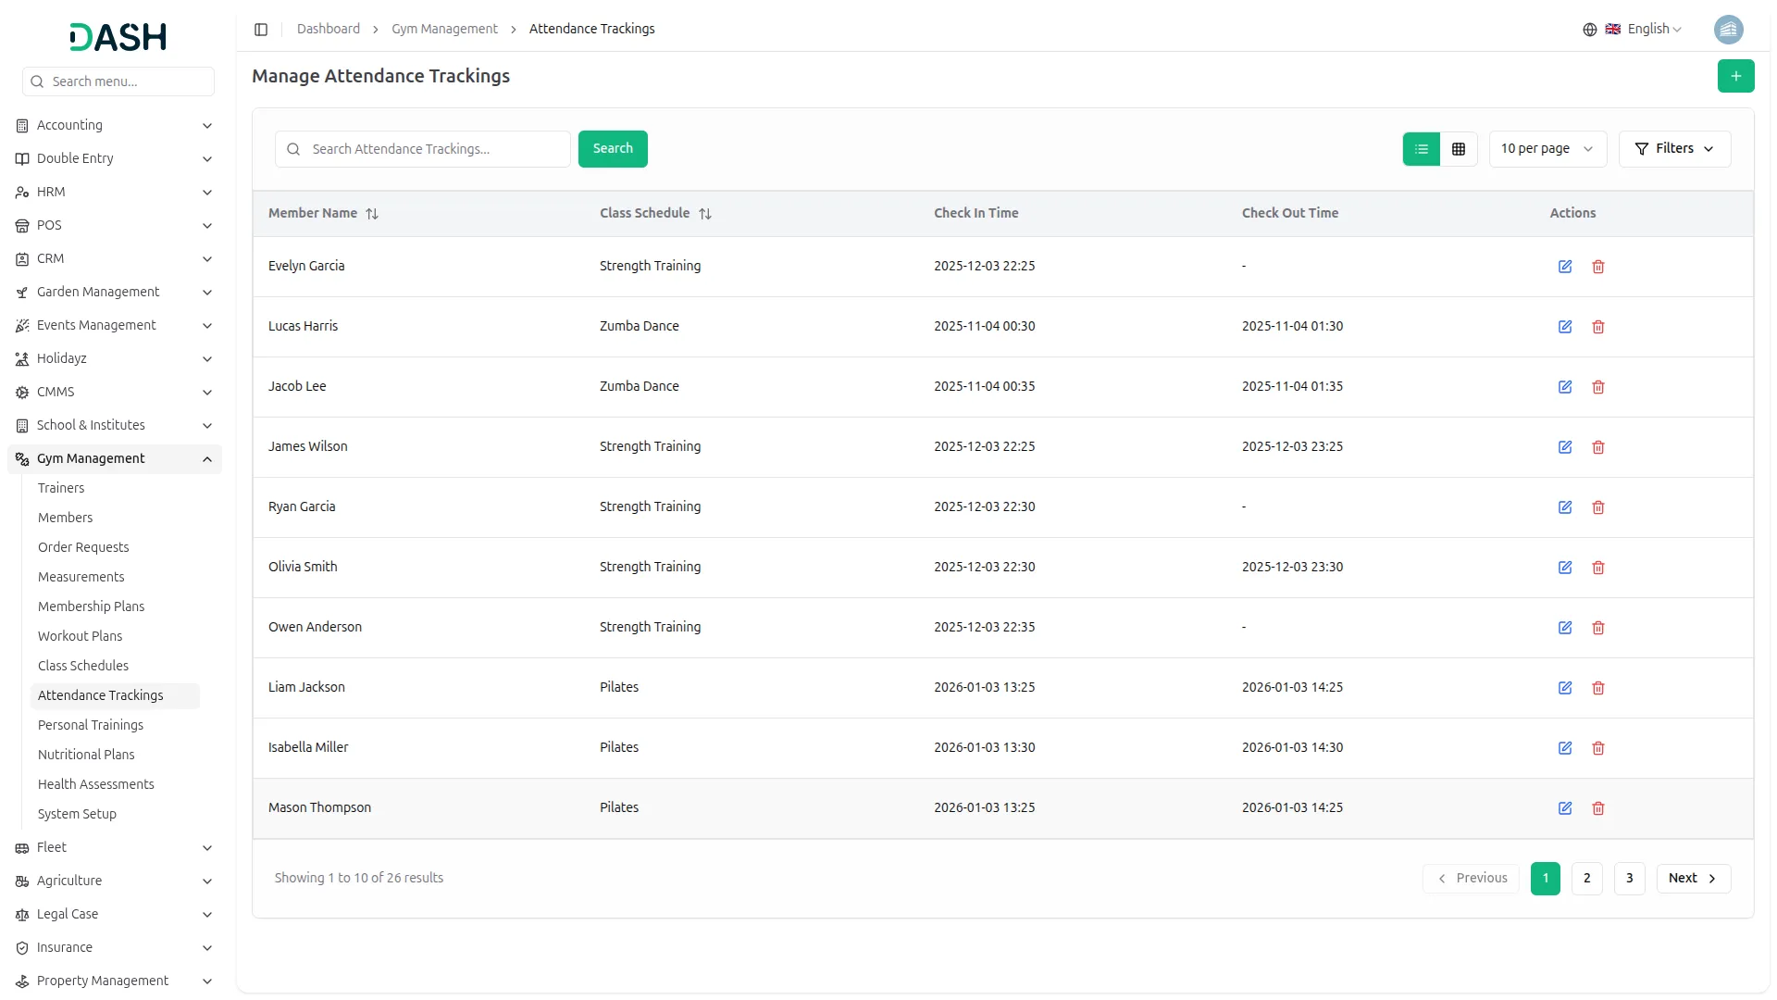Click the Dashboard breadcrumb link
This screenshot has height=1000, width=1777.
click(x=329, y=29)
